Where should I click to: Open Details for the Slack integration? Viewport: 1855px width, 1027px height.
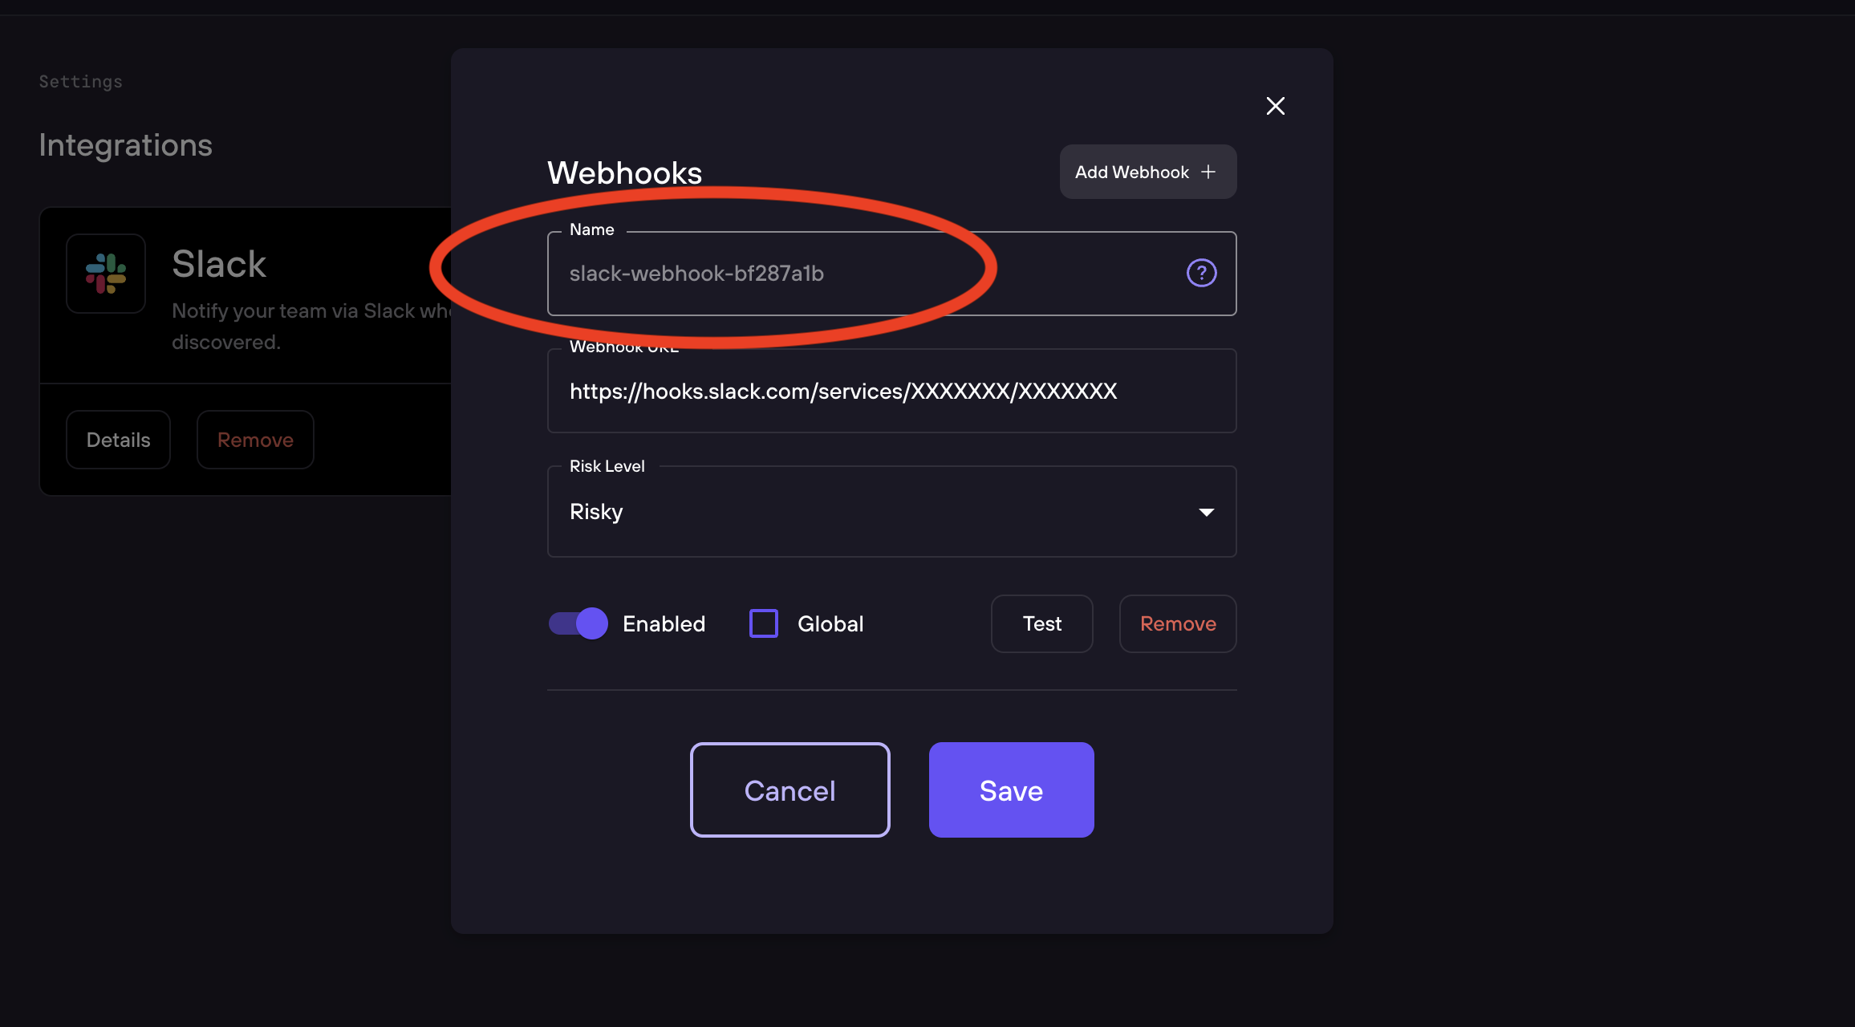118,439
